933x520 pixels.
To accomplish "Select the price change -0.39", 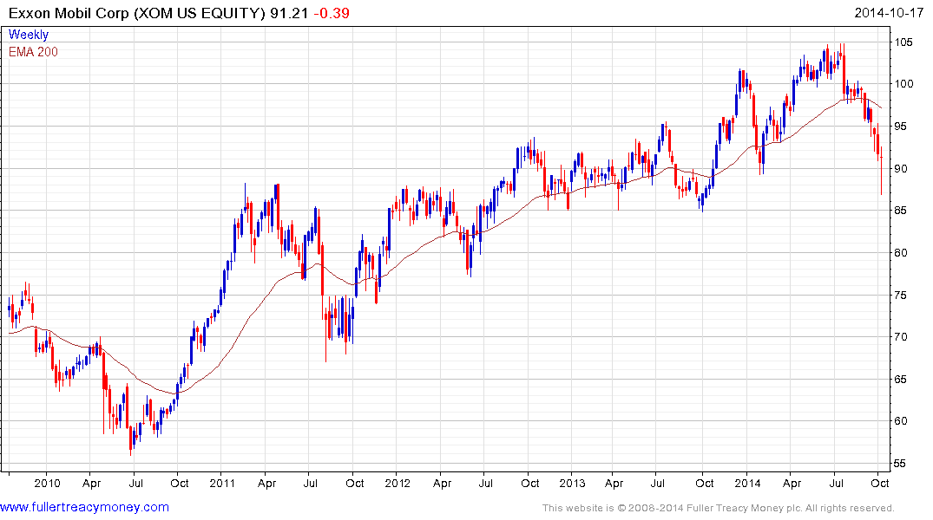I will point(332,13).
